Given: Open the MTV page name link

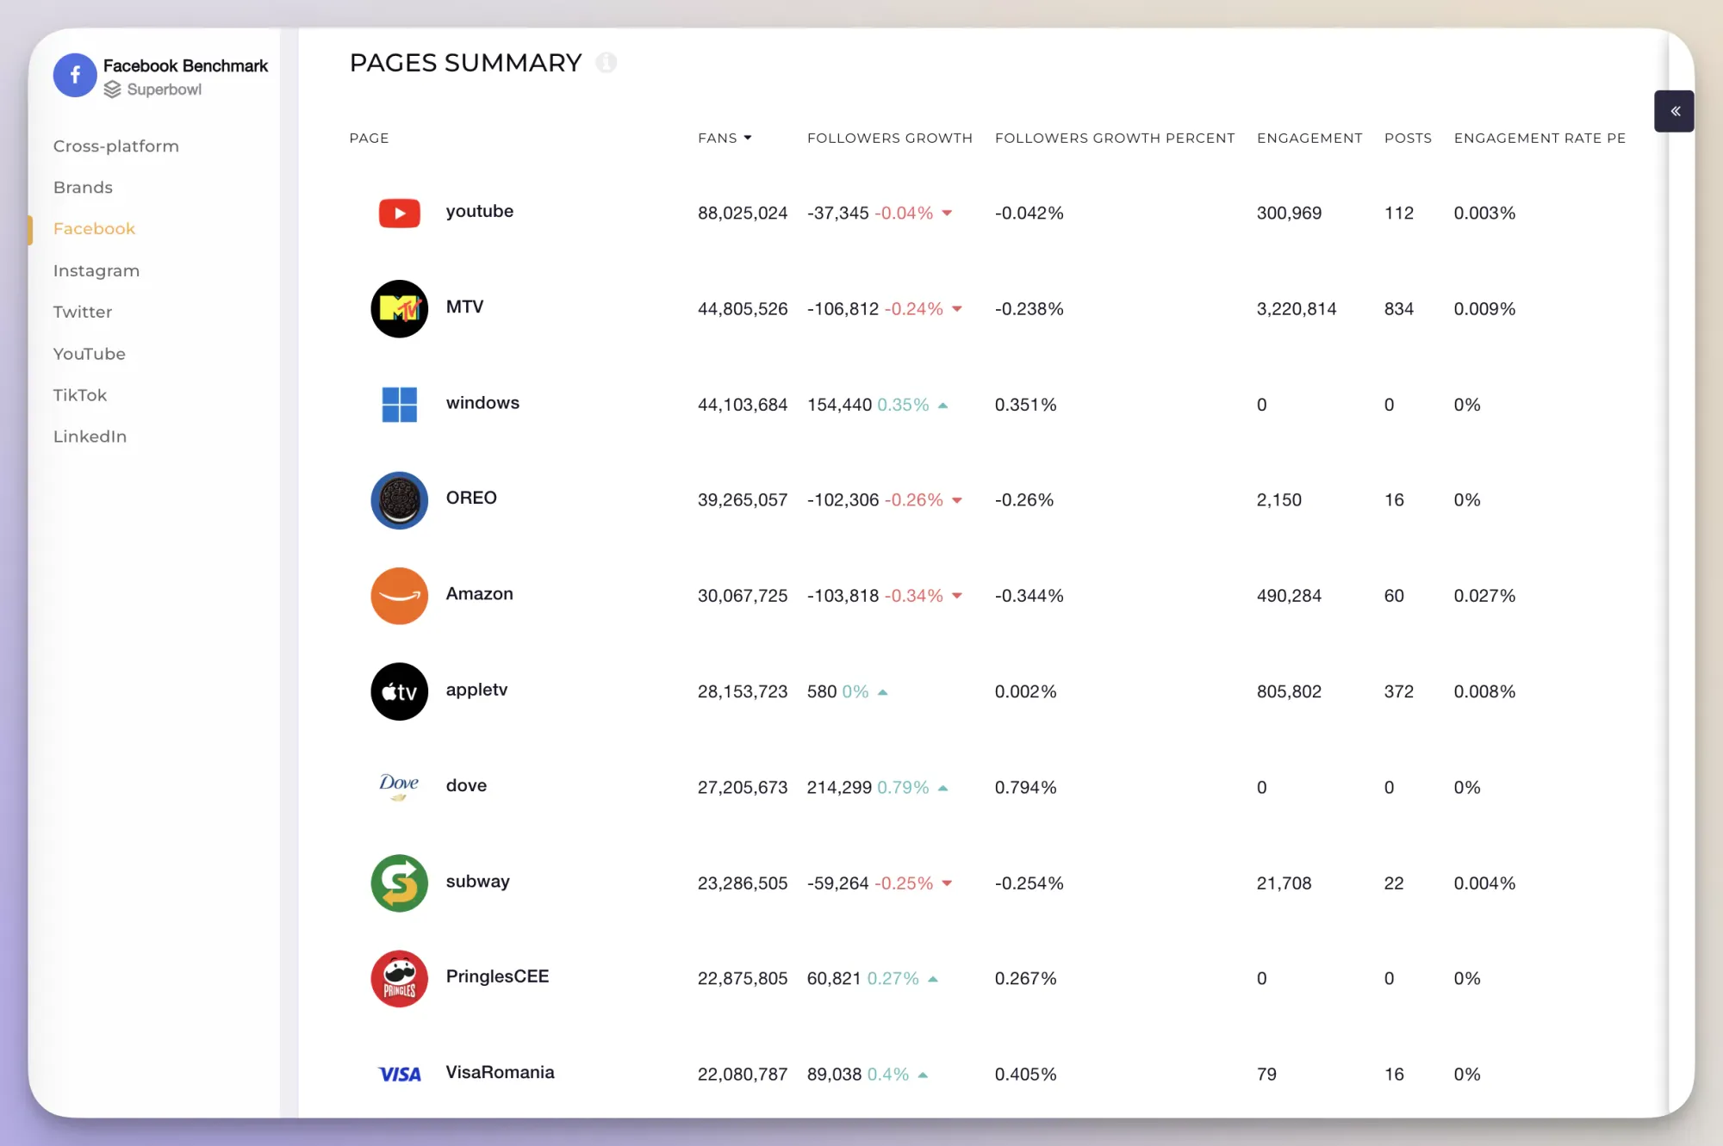Looking at the screenshot, I should pos(464,307).
